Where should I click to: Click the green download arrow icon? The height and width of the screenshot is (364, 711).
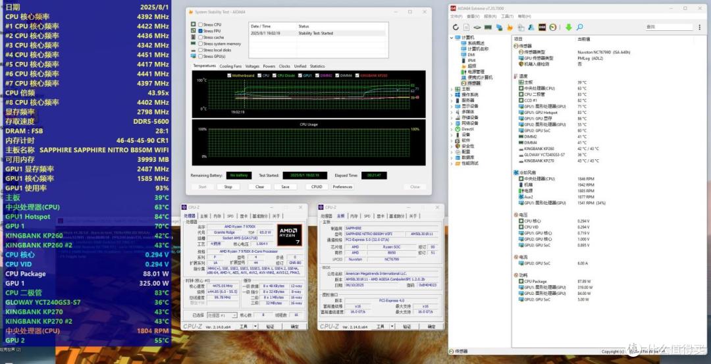569,27
